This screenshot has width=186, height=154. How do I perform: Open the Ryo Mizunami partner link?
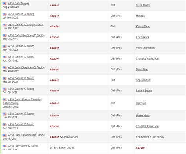[x=70, y=137]
